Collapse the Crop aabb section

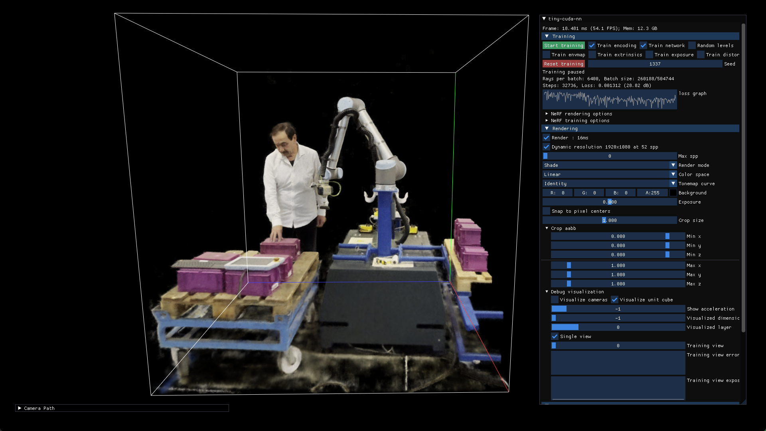coord(547,228)
